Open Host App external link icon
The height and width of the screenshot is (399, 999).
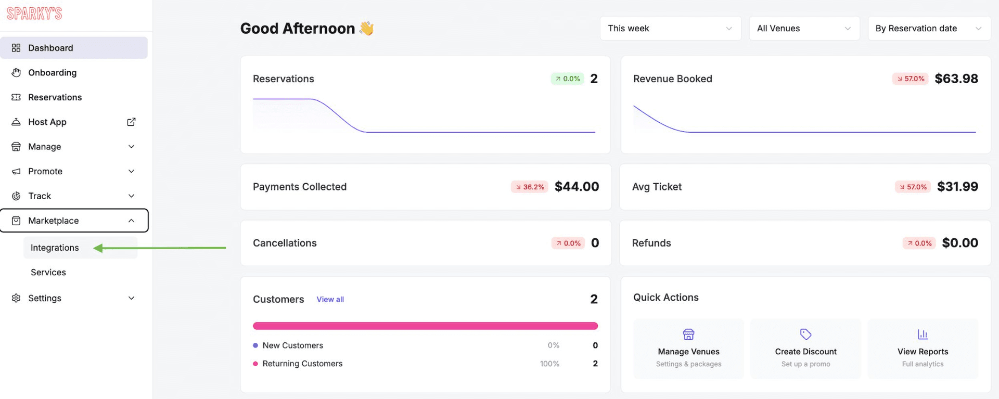(131, 122)
